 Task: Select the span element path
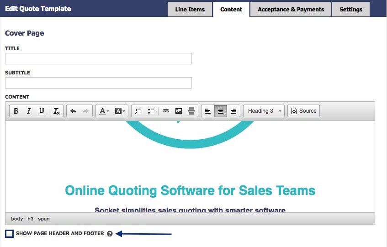click(44, 219)
